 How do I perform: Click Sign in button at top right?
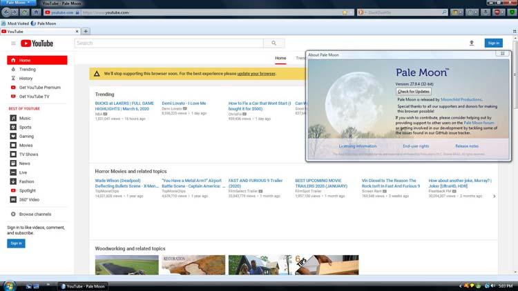pyautogui.click(x=494, y=43)
